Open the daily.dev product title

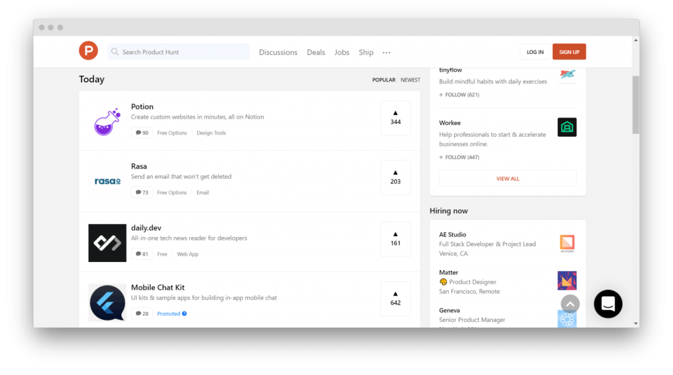(147, 228)
